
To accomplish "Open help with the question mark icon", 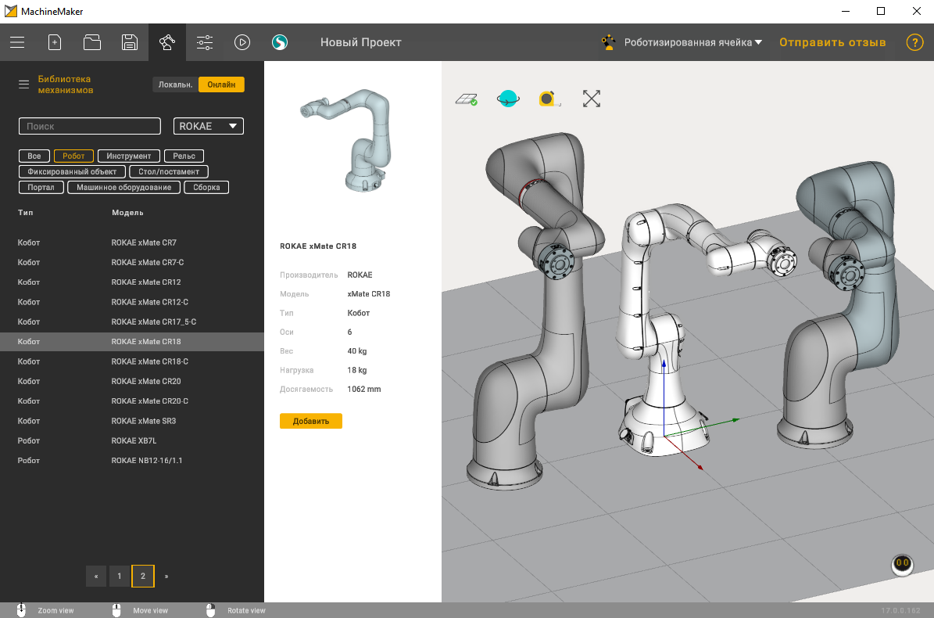I will click(x=914, y=42).
